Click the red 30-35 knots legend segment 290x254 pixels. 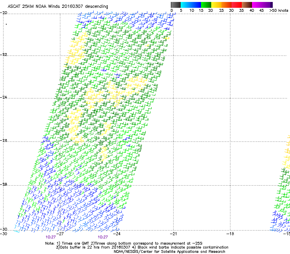(237, 5)
